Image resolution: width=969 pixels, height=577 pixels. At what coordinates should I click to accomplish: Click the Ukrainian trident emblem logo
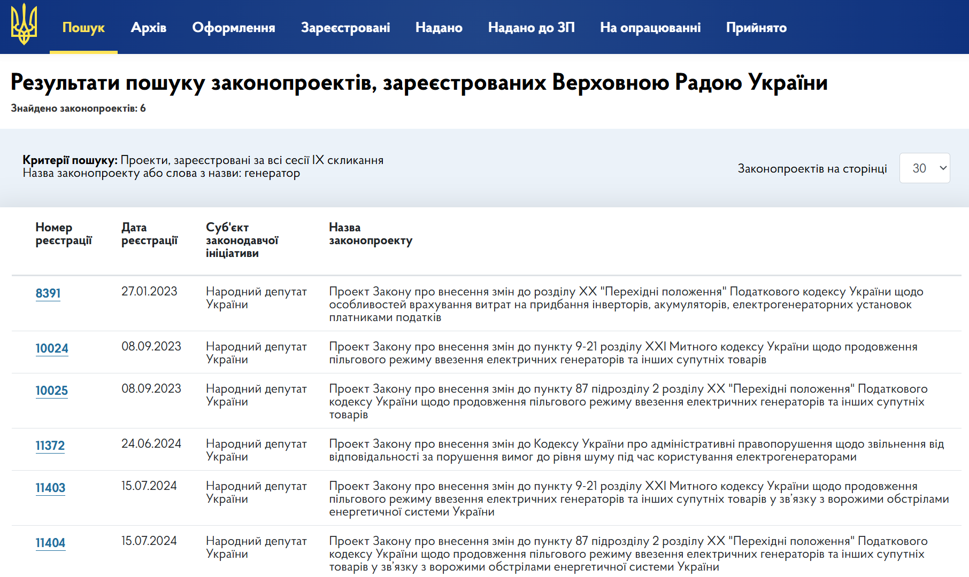pyautogui.click(x=24, y=25)
